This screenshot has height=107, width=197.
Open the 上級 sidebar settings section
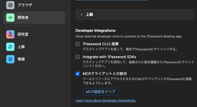(x=34, y=47)
